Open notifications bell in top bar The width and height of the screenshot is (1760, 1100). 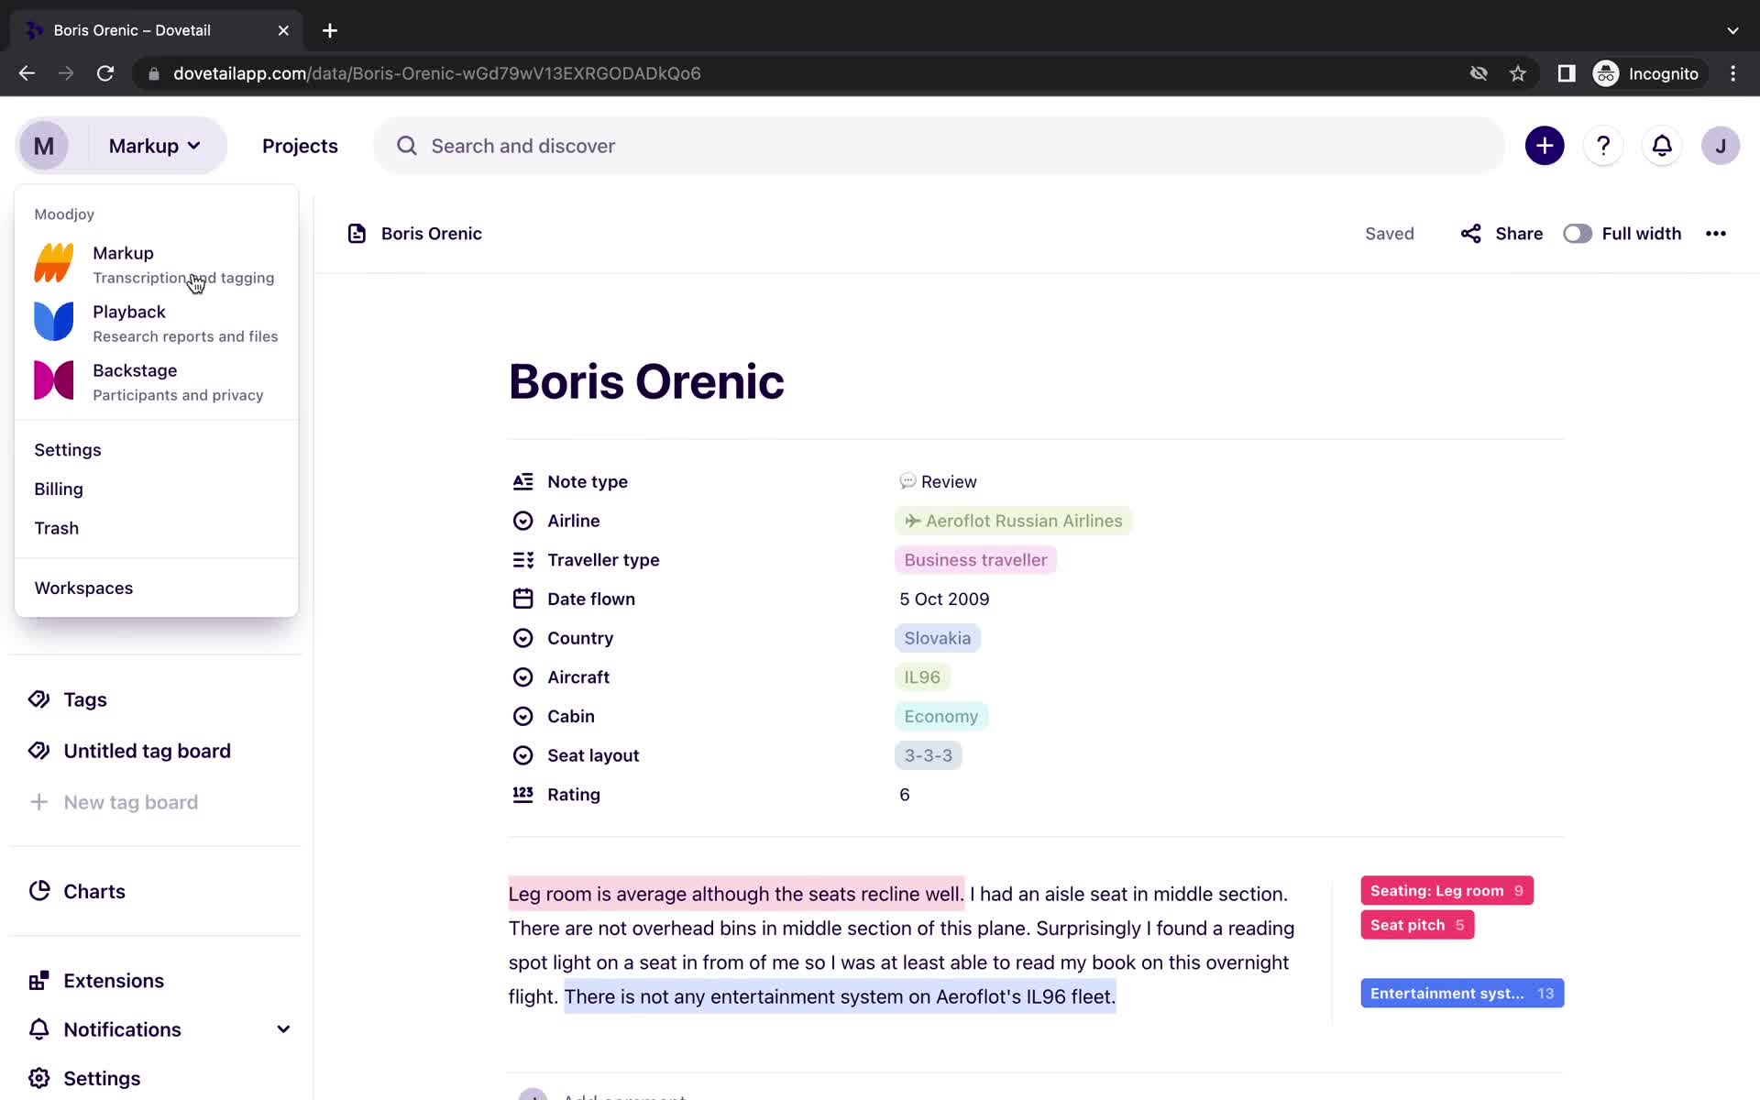(1662, 146)
